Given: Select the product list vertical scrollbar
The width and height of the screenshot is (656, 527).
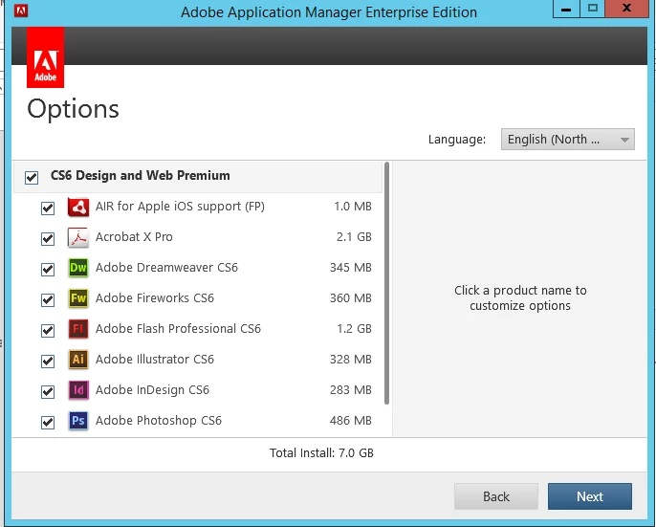Looking at the screenshot, I should [386, 283].
